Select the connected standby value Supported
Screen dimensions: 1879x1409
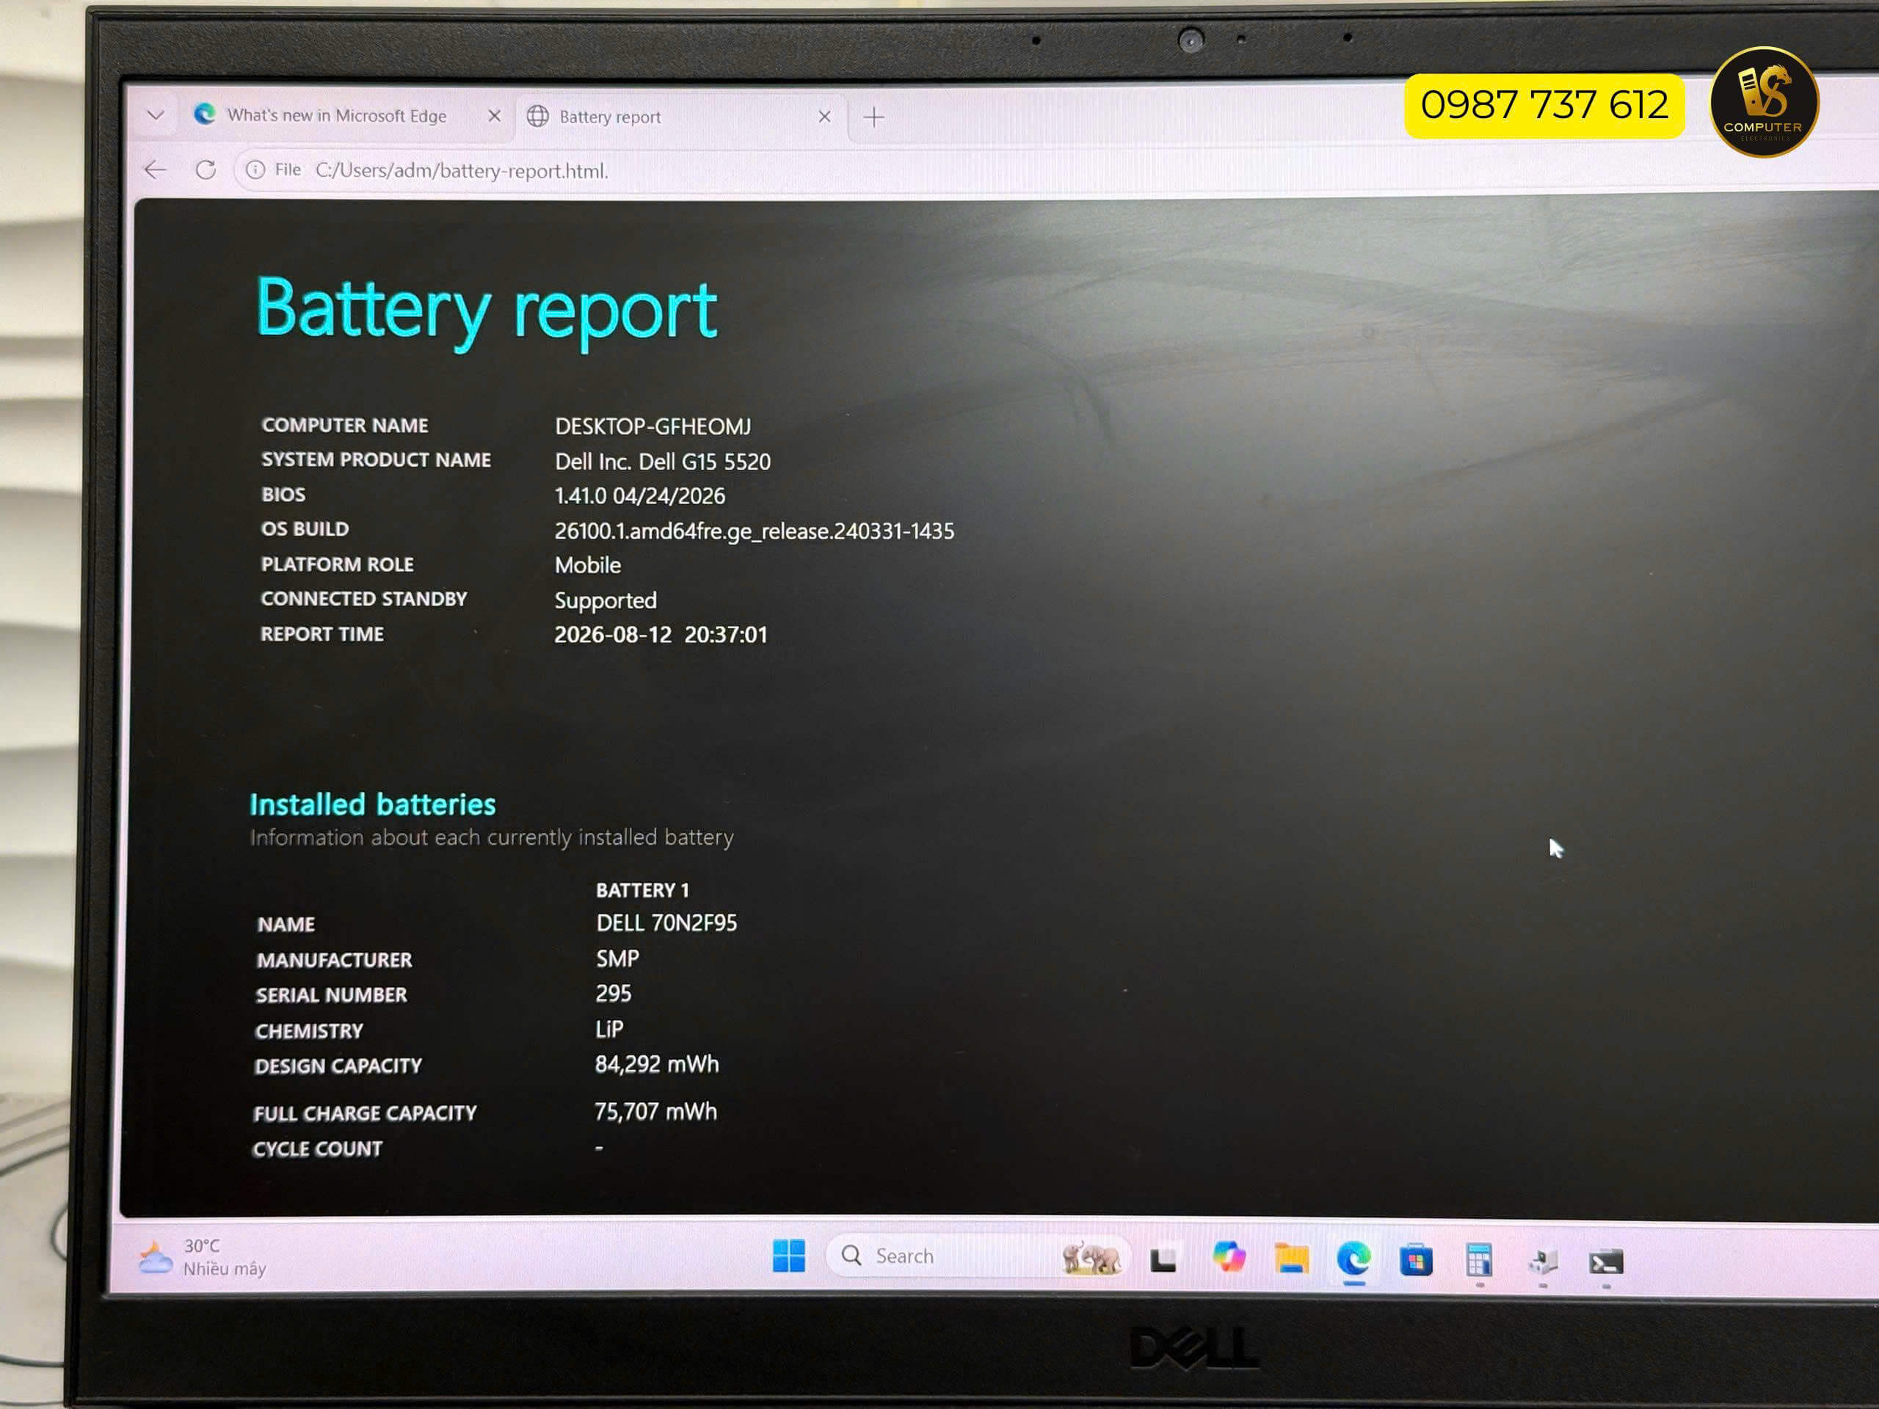(606, 600)
